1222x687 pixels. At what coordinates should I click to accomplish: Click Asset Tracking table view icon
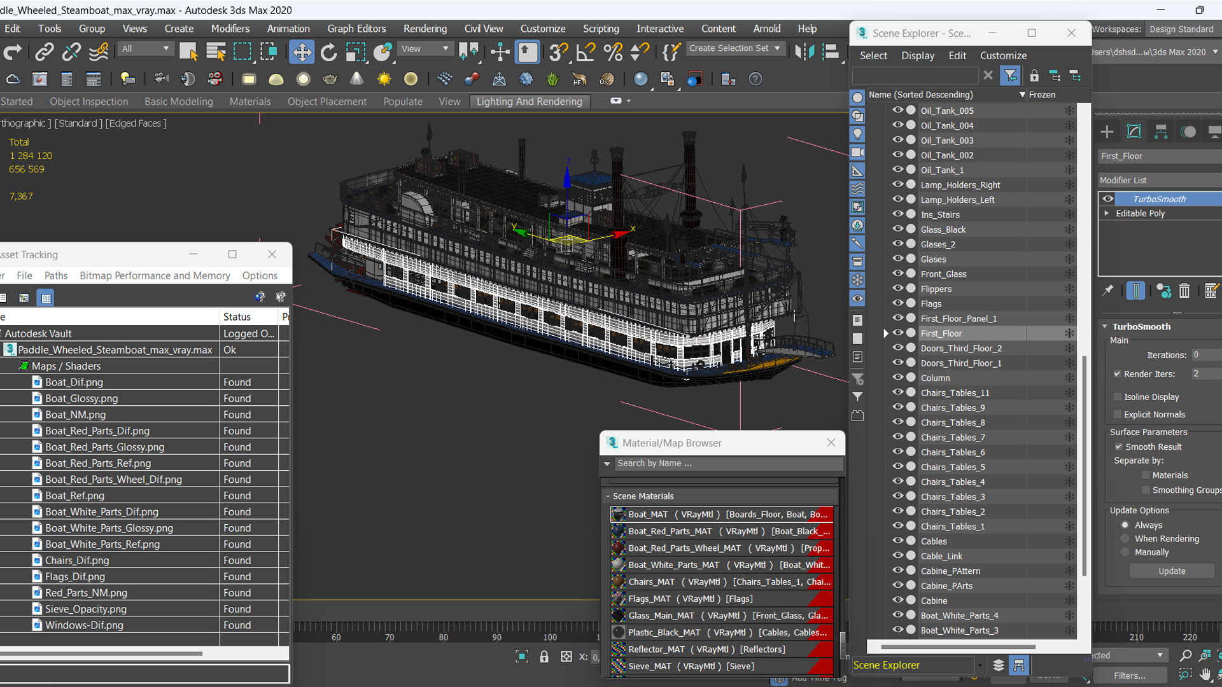45,298
